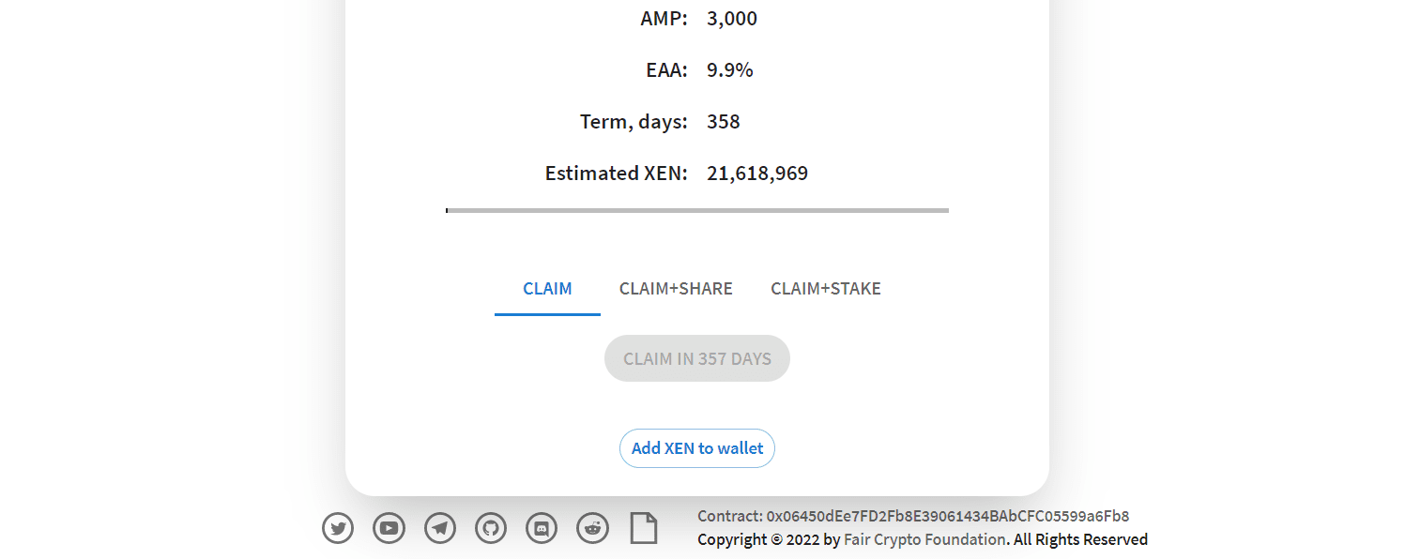
Task: Open the Twitter social icon
Action: coord(337,528)
